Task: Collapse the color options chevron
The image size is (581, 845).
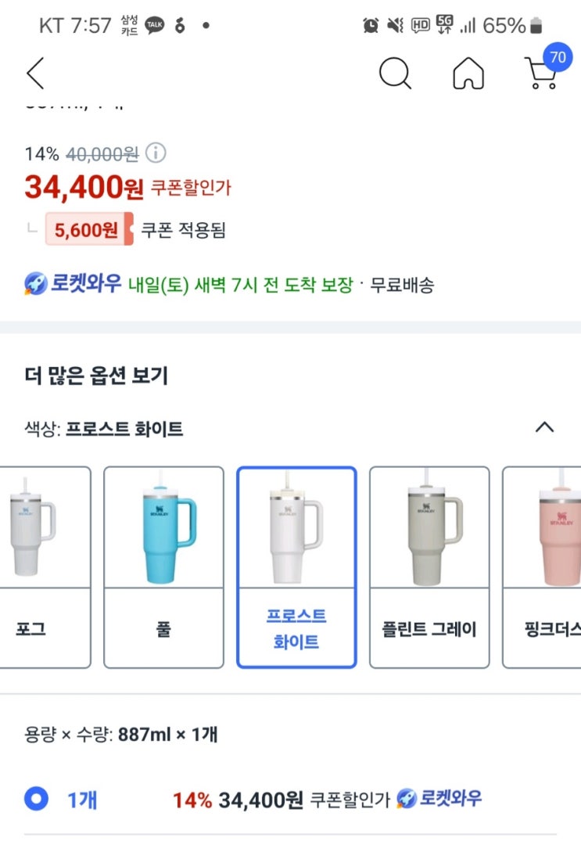Action: (544, 427)
